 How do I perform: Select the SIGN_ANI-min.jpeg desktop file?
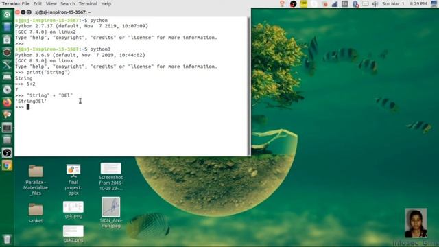111,212
